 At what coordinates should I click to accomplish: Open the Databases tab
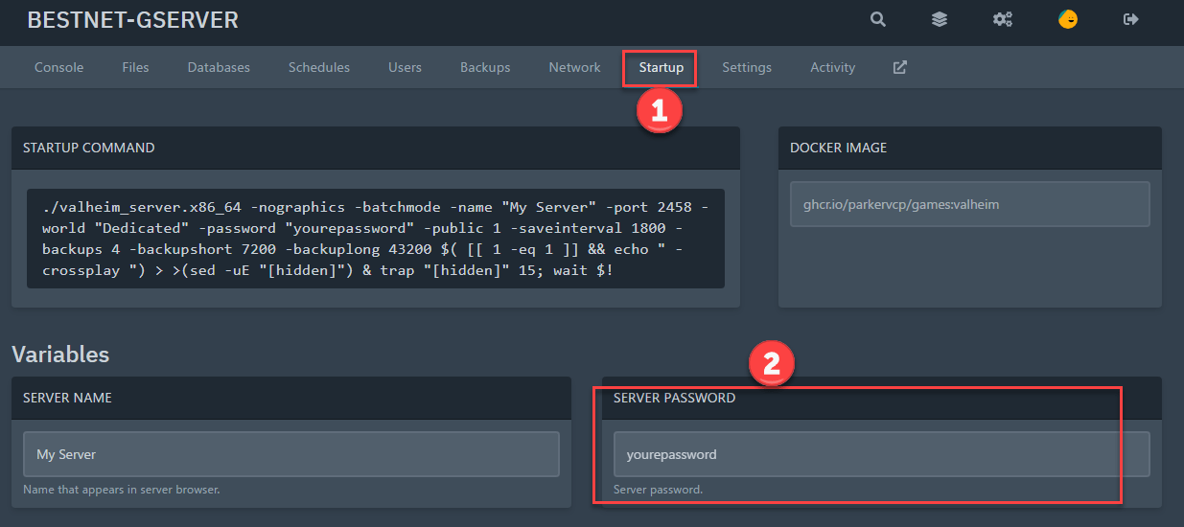(219, 67)
